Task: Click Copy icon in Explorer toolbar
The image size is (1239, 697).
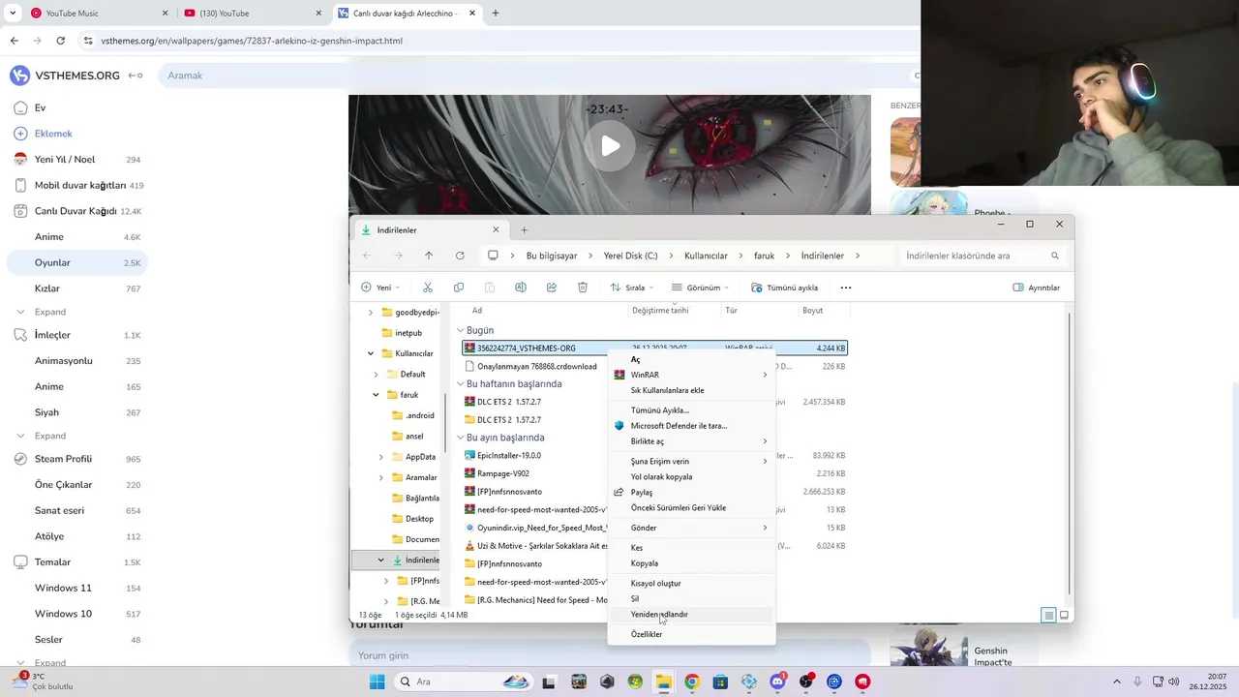Action: (459, 288)
